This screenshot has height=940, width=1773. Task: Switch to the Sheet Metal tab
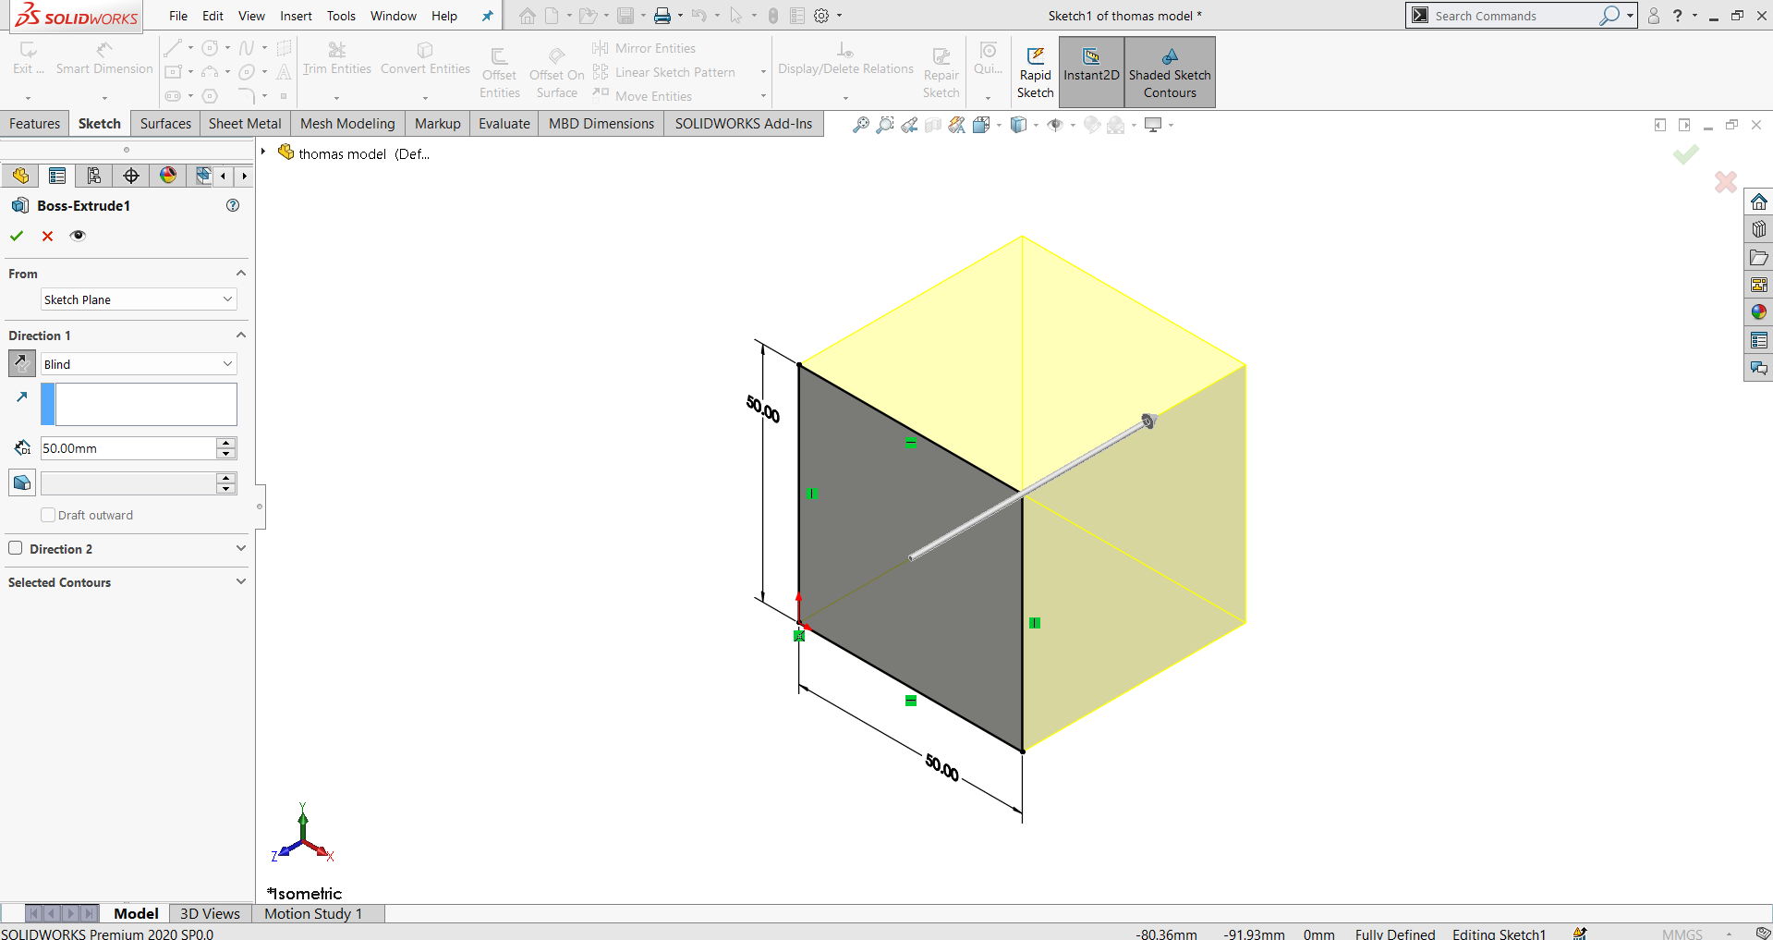tap(245, 124)
